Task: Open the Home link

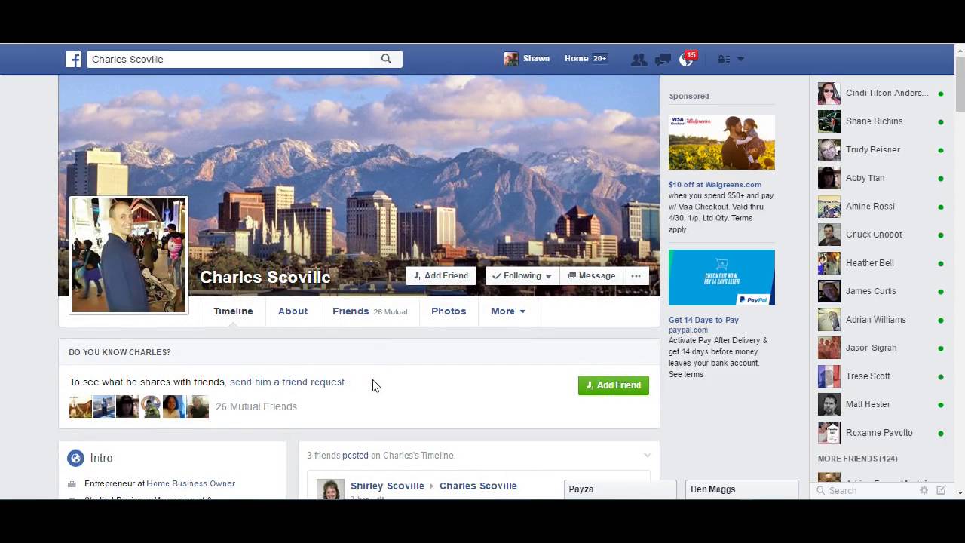Action: (576, 58)
